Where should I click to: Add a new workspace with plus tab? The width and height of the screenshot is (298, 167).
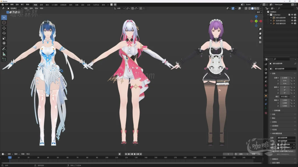(x=108, y=5)
